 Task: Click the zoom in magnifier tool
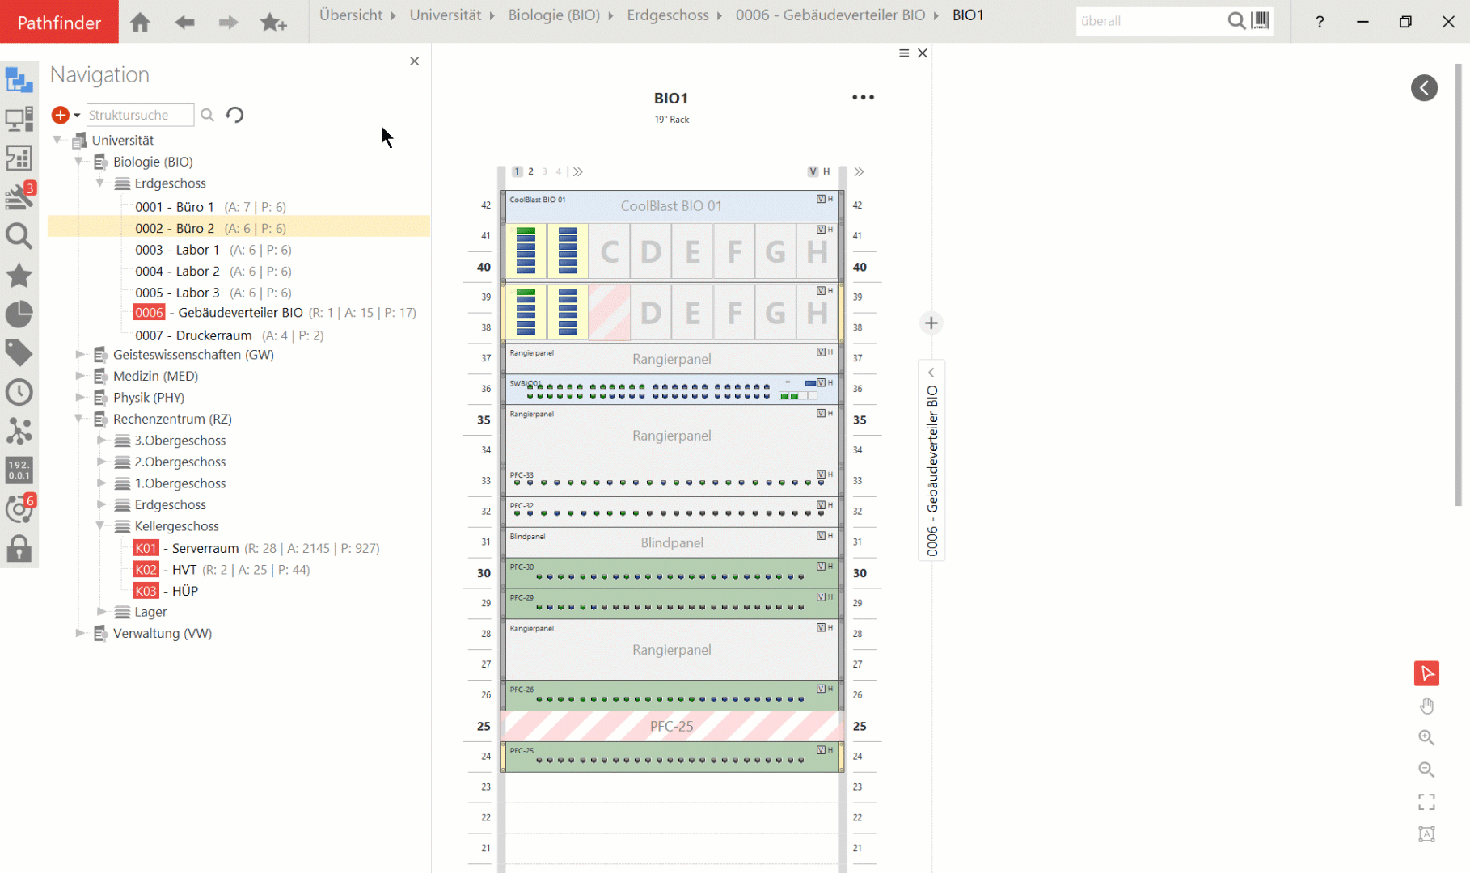1426,738
